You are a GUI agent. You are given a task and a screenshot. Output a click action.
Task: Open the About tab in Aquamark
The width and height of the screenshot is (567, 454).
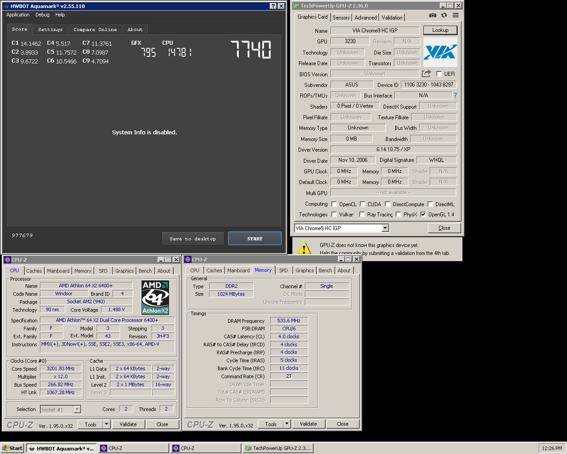(135, 30)
